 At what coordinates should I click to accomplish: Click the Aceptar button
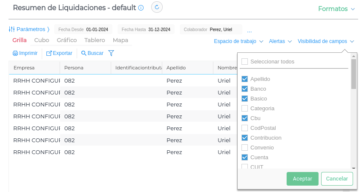(302, 179)
